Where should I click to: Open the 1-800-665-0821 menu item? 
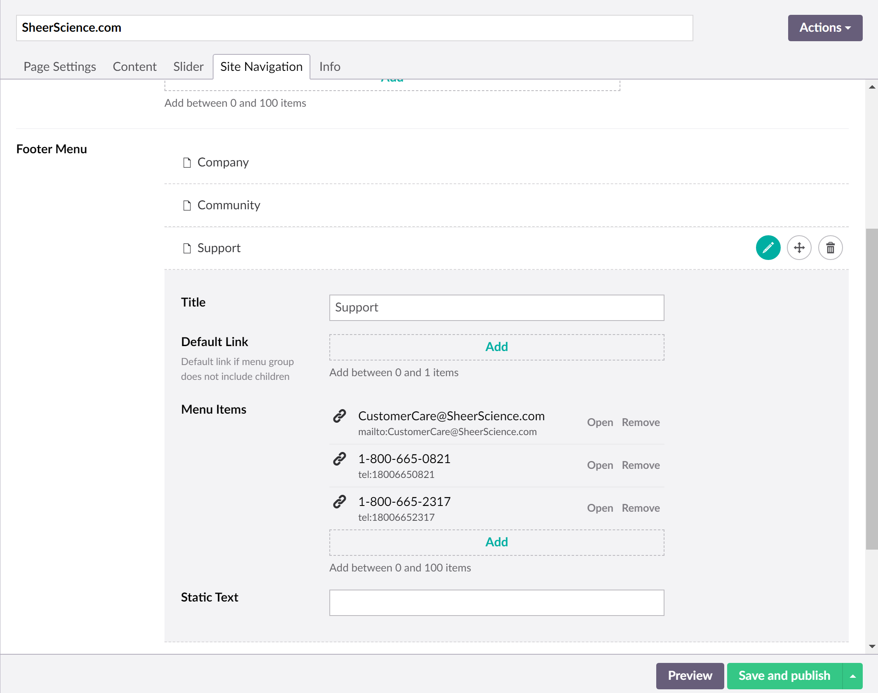pyautogui.click(x=600, y=466)
